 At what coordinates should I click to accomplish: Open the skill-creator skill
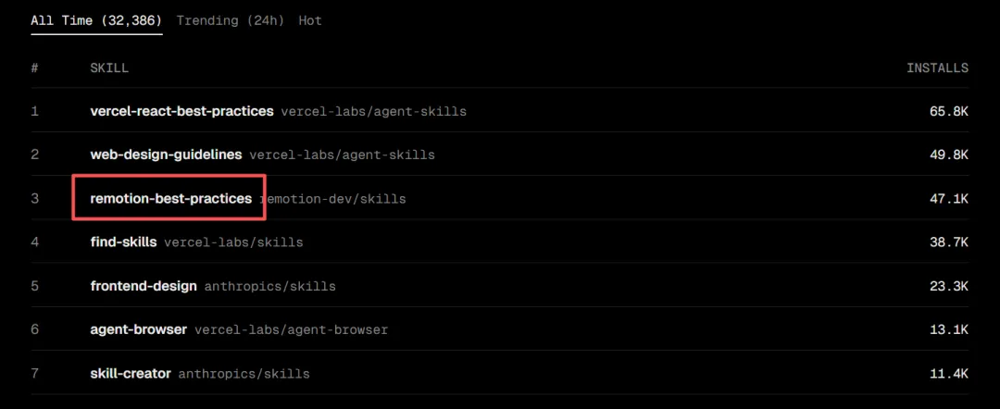(131, 374)
